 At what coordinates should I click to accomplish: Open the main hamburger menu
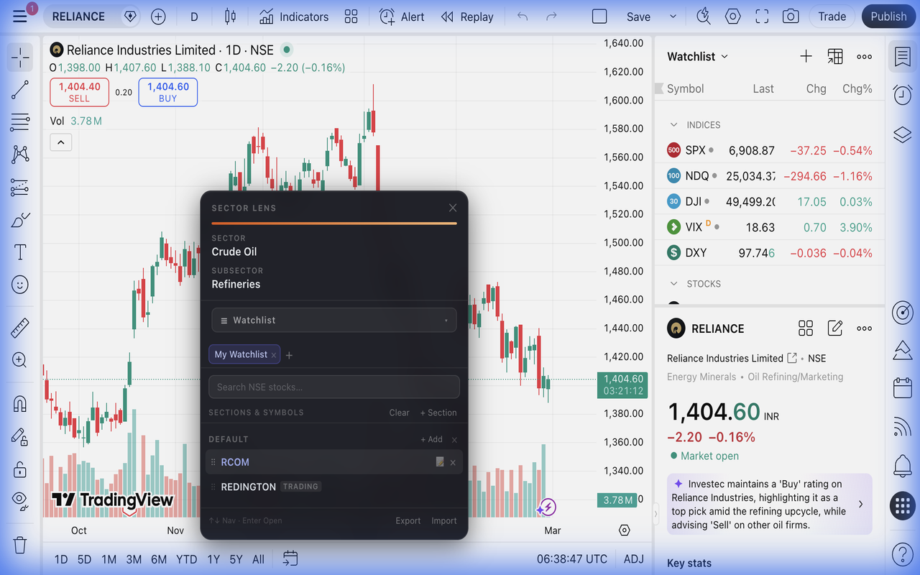coord(20,17)
